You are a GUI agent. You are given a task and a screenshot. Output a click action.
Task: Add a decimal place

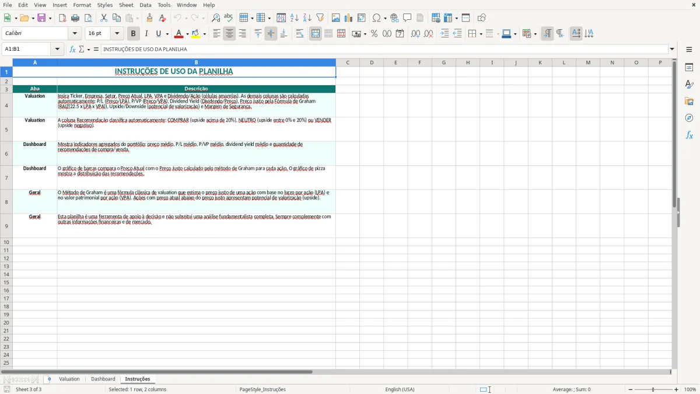point(416,34)
